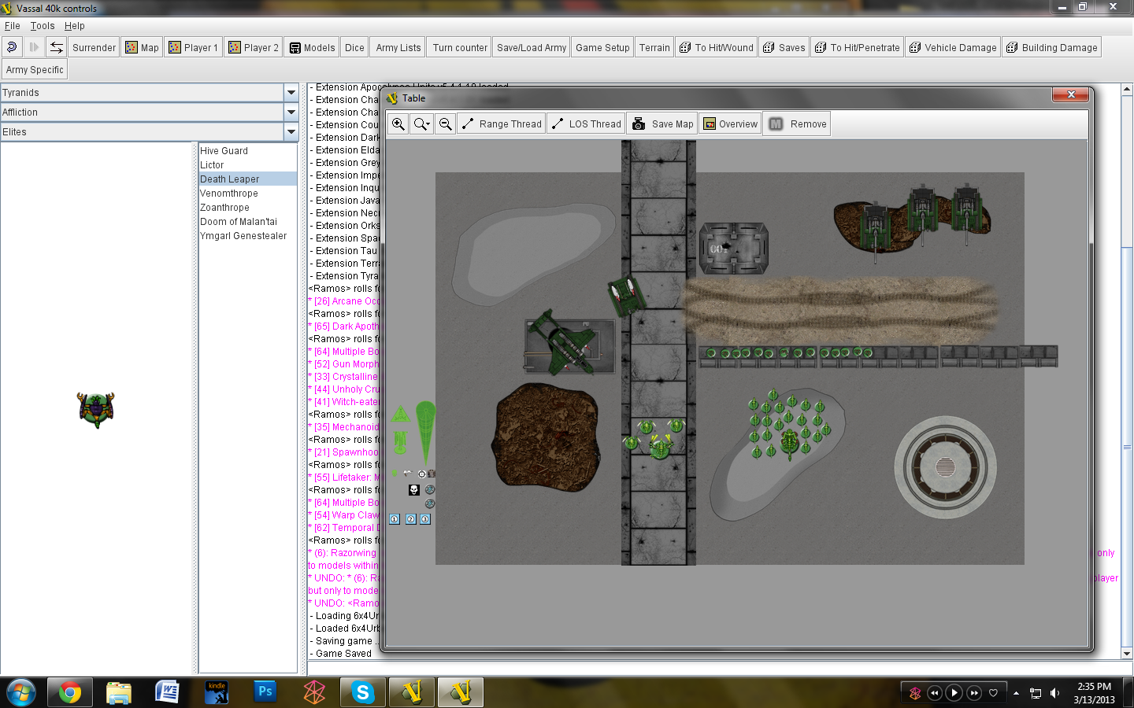Click the green triangle template marker
This screenshot has width=1134, height=708.
pyautogui.click(x=400, y=414)
